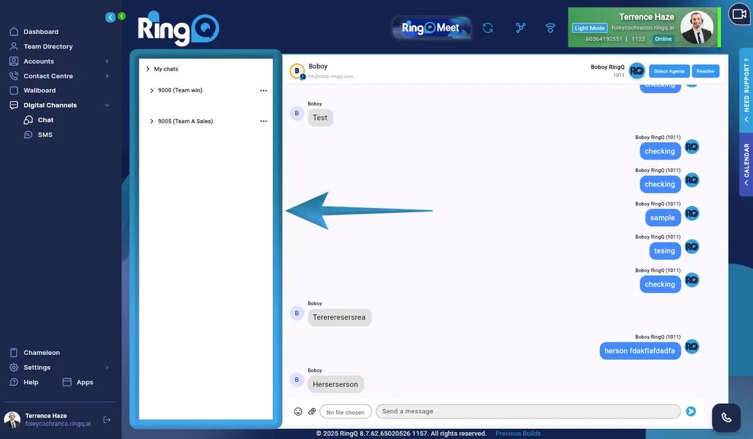Click the RingQ logo

[178, 28]
